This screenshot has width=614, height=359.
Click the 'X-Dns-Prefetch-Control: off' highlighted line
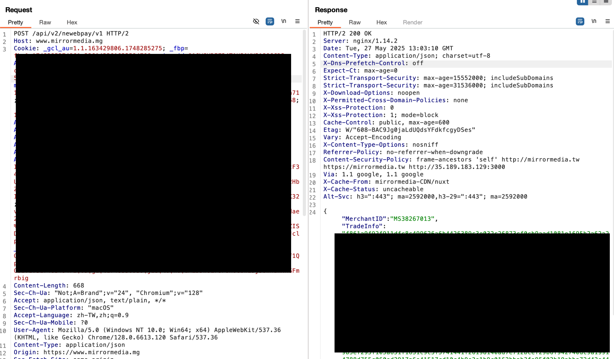tap(373, 63)
